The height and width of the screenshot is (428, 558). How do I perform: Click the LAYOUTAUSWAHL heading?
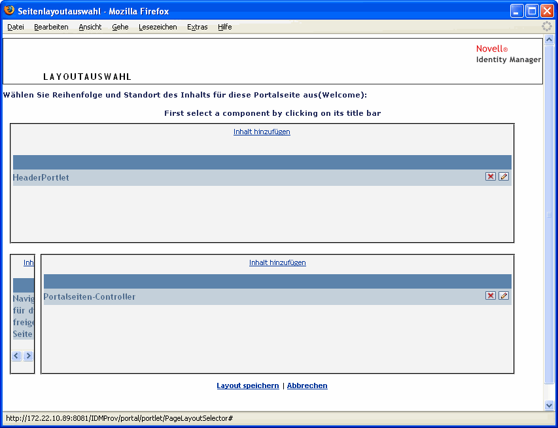click(x=87, y=77)
